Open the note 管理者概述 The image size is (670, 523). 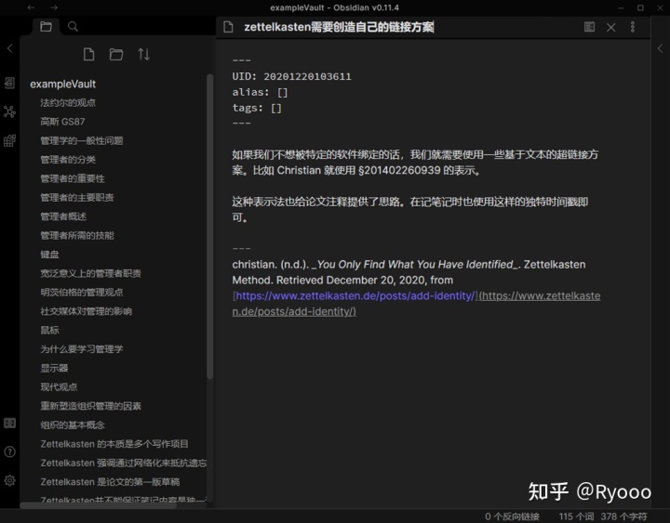pyautogui.click(x=63, y=216)
